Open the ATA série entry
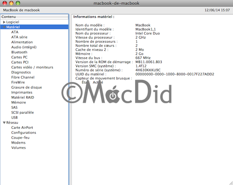The image size is (233, 185). point(19,37)
